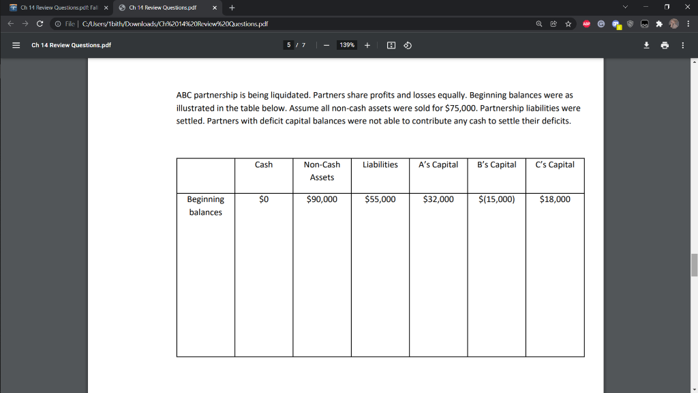Click the zoom in plus button
Screen dimensions: 698x393
click(x=367, y=45)
